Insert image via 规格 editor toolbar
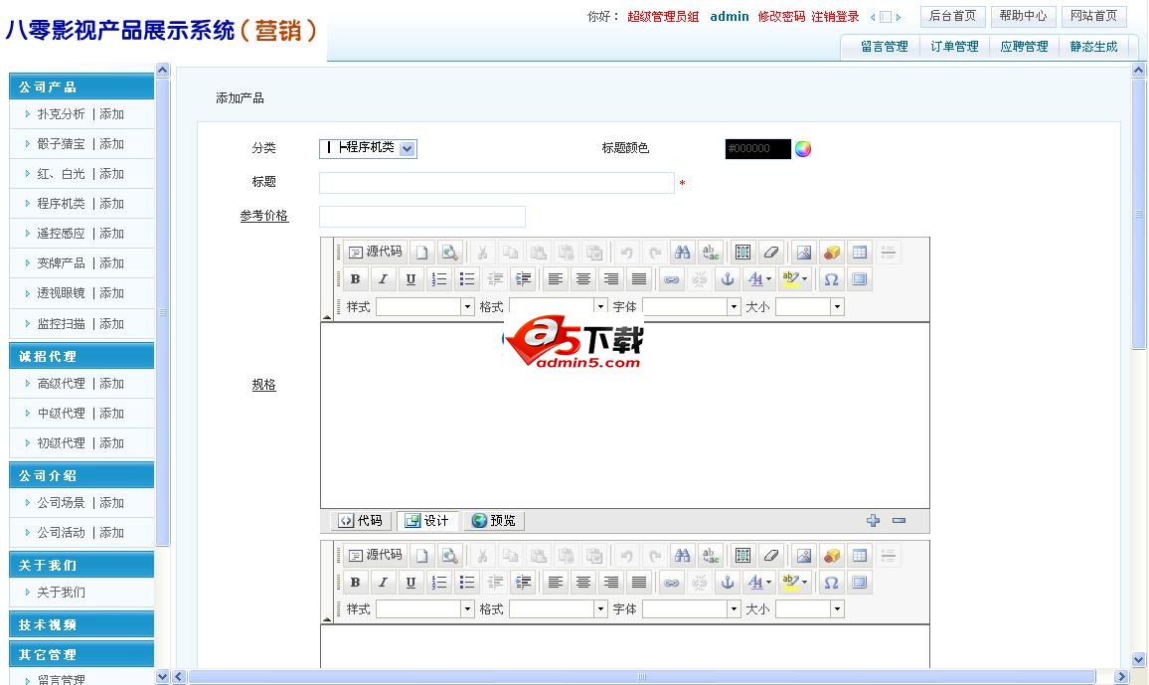1149x685 pixels. pyautogui.click(x=804, y=253)
